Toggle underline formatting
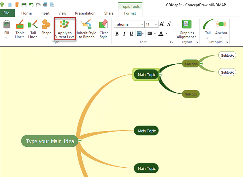Viewport: 243px width, 177px height. tap(131, 34)
